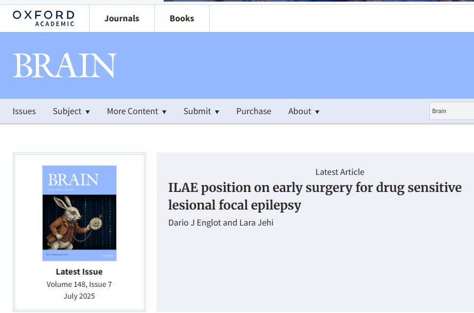Click the 'Latest Article' heading text
474x313 pixels.
[340, 172]
